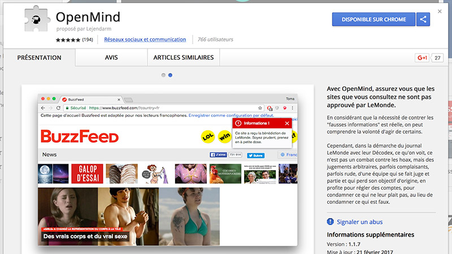Click the 766 utilisateurs text
Screen dimensions: 452x254
[215, 40]
